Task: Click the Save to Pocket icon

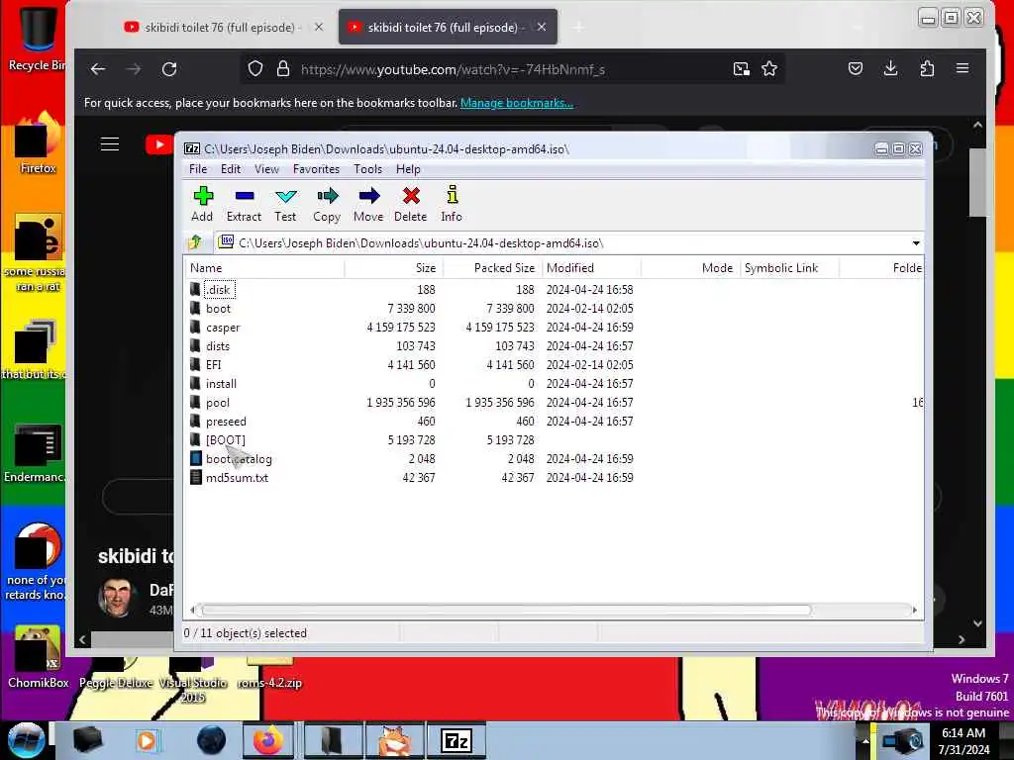Action: (x=855, y=68)
